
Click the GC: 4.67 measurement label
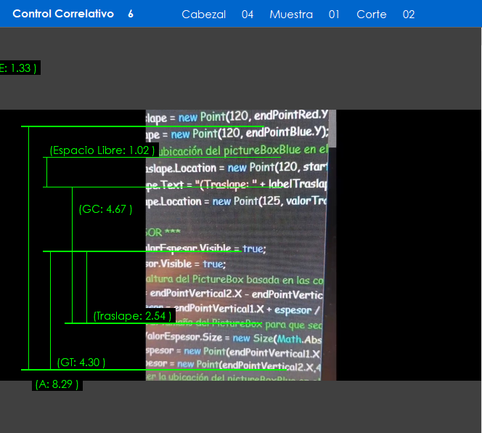105,209
